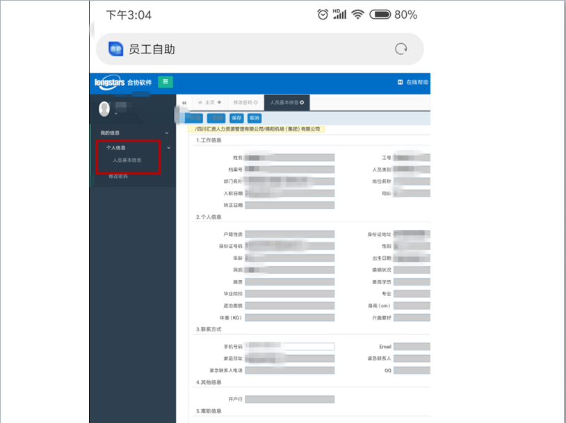Click the 部门名称 field
The width and height of the screenshot is (566, 423).
click(289, 181)
